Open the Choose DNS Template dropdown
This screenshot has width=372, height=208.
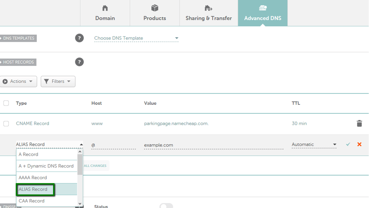(x=136, y=38)
